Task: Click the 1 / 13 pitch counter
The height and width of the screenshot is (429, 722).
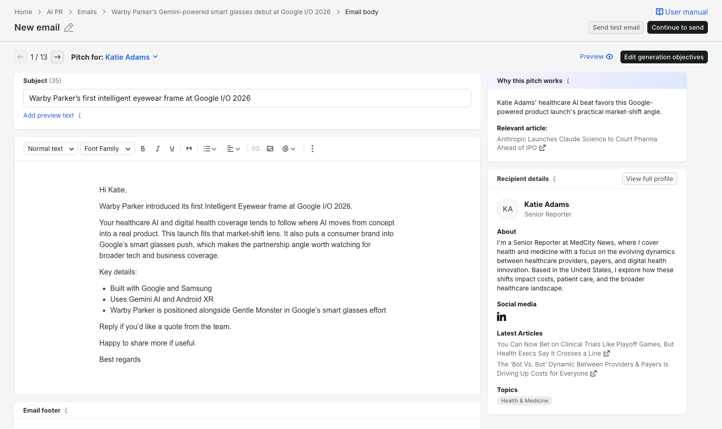Action: click(x=39, y=57)
